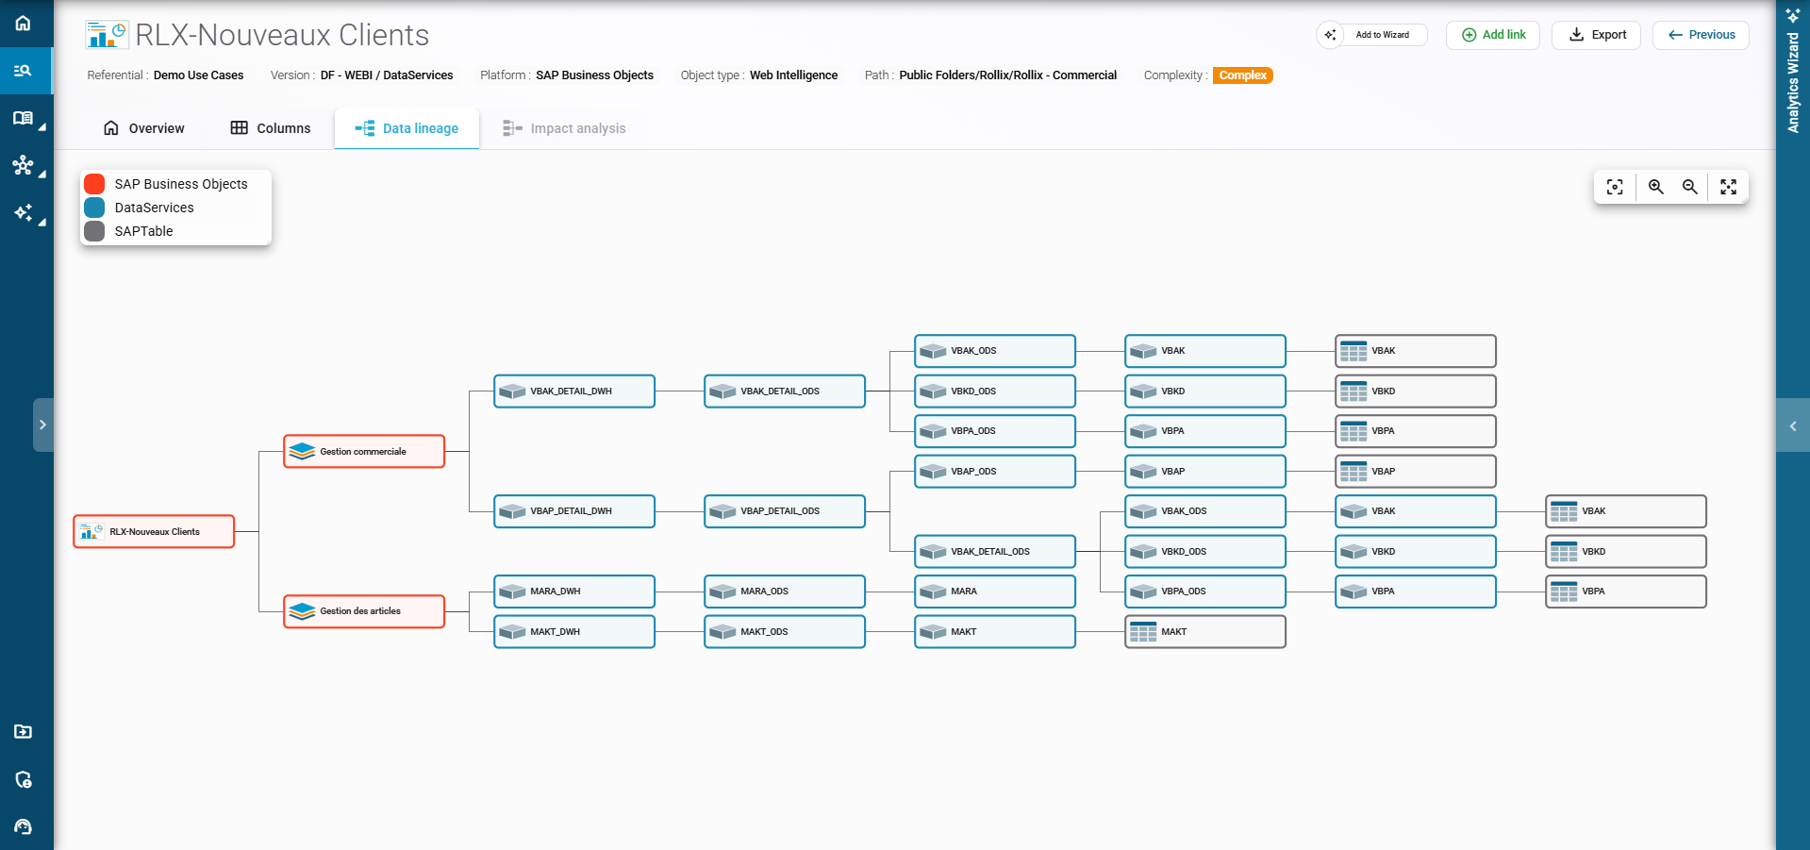The image size is (1810, 850).
Task: Export the report lineage
Action: click(x=1597, y=35)
